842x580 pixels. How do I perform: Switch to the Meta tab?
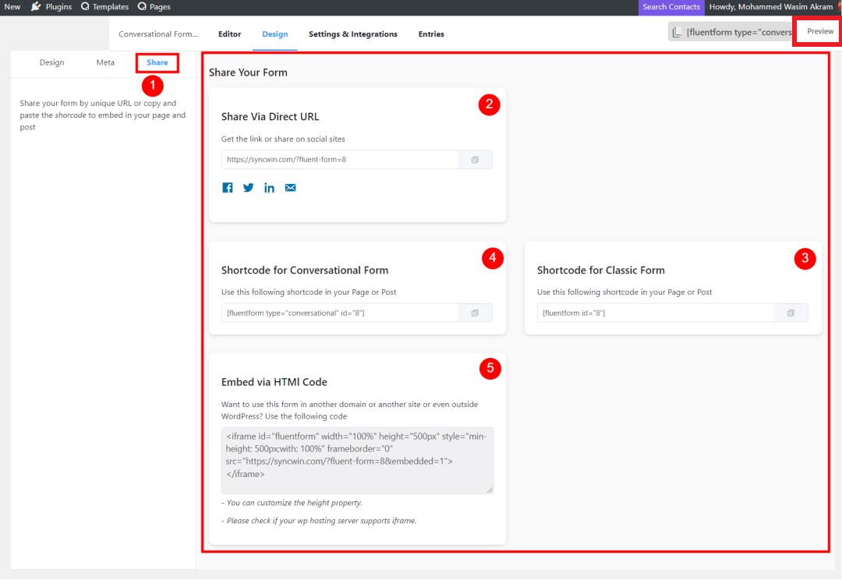click(104, 62)
